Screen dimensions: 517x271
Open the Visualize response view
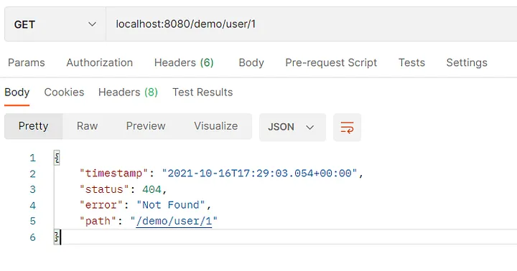click(216, 126)
